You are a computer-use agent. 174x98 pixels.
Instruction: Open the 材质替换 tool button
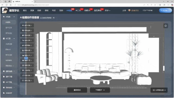tap(27, 45)
